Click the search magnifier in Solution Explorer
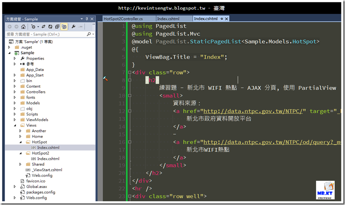This screenshot has height=205, width=345. point(88,34)
